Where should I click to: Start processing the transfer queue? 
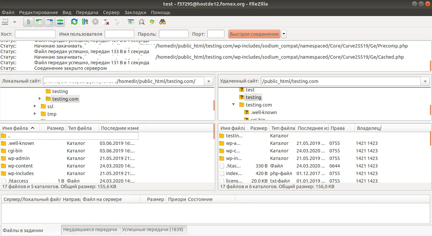pyautogui.click(x=84, y=21)
